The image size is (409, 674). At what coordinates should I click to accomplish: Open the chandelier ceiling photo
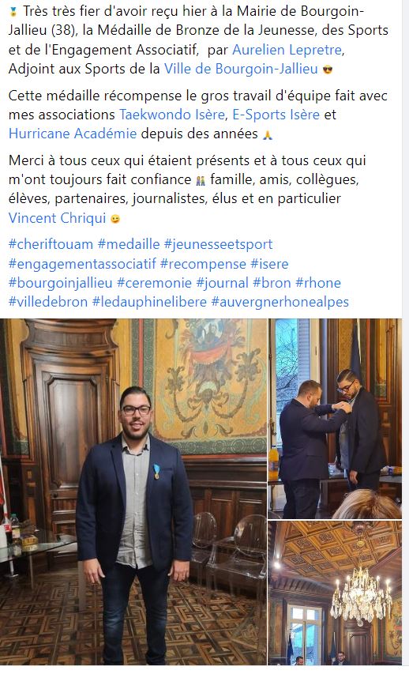pos(335,593)
